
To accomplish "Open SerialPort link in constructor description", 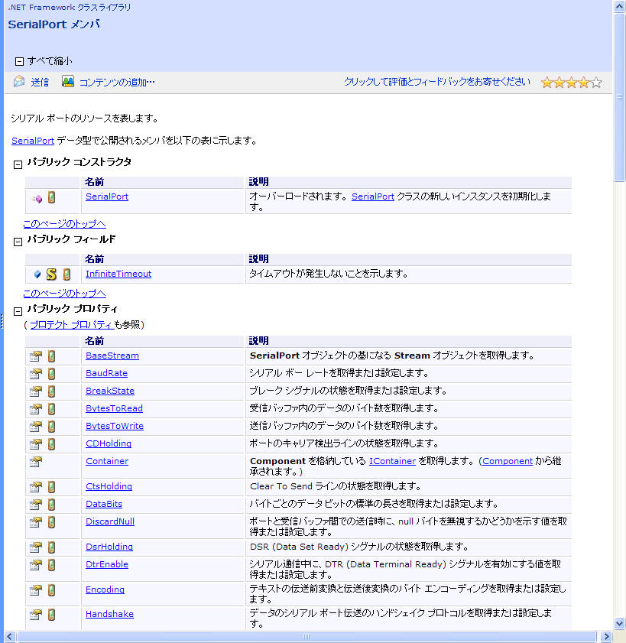I will point(373,196).
